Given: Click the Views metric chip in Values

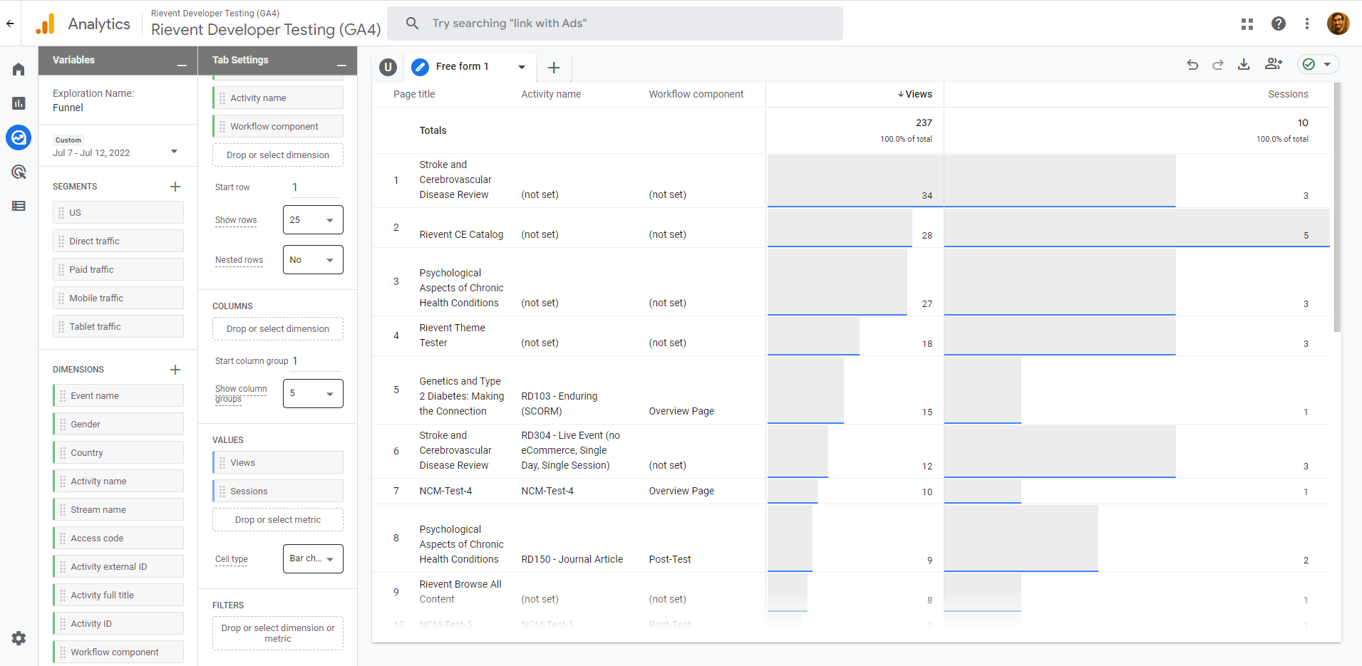Looking at the screenshot, I should (x=278, y=462).
